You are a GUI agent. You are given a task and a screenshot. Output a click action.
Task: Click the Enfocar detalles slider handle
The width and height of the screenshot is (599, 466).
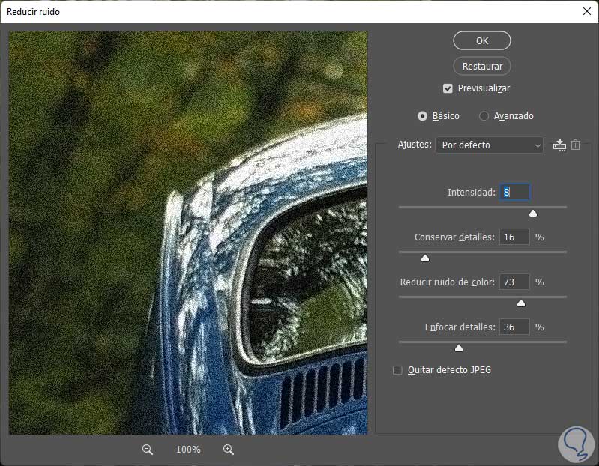[x=459, y=348]
